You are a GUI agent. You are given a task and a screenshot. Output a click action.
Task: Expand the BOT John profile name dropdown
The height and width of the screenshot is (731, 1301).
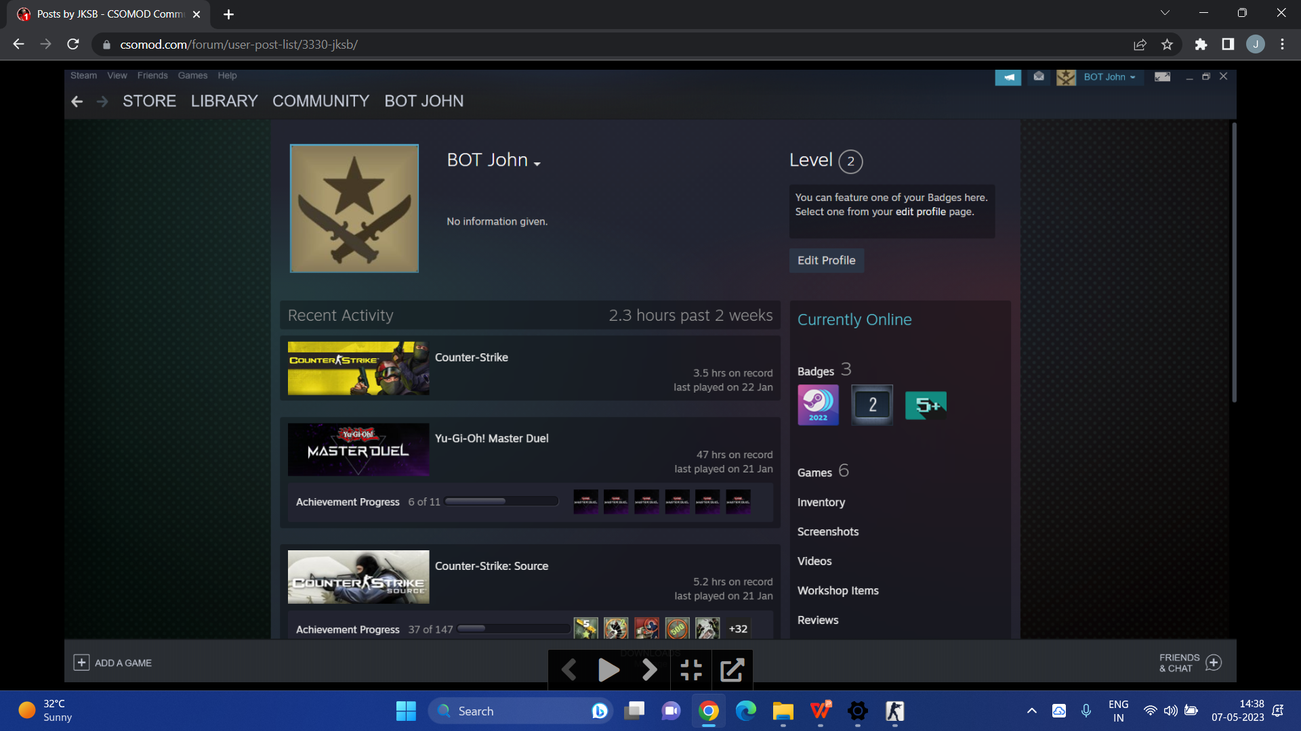[537, 164]
